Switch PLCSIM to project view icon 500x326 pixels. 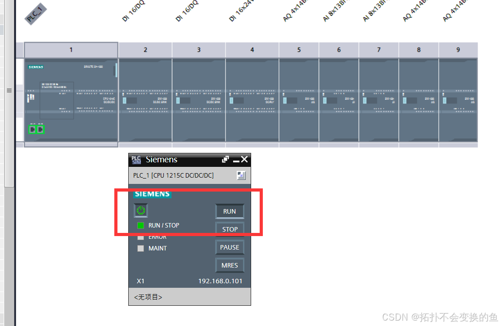[241, 175]
